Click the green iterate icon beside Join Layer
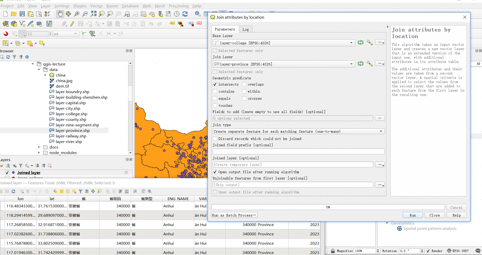This screenshot has height=255, width=482. 361,64
